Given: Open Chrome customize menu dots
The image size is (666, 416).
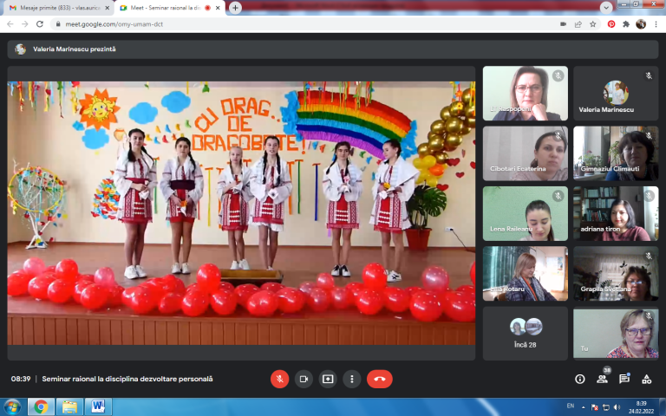Looking at the screenshot, I should 656,24.
